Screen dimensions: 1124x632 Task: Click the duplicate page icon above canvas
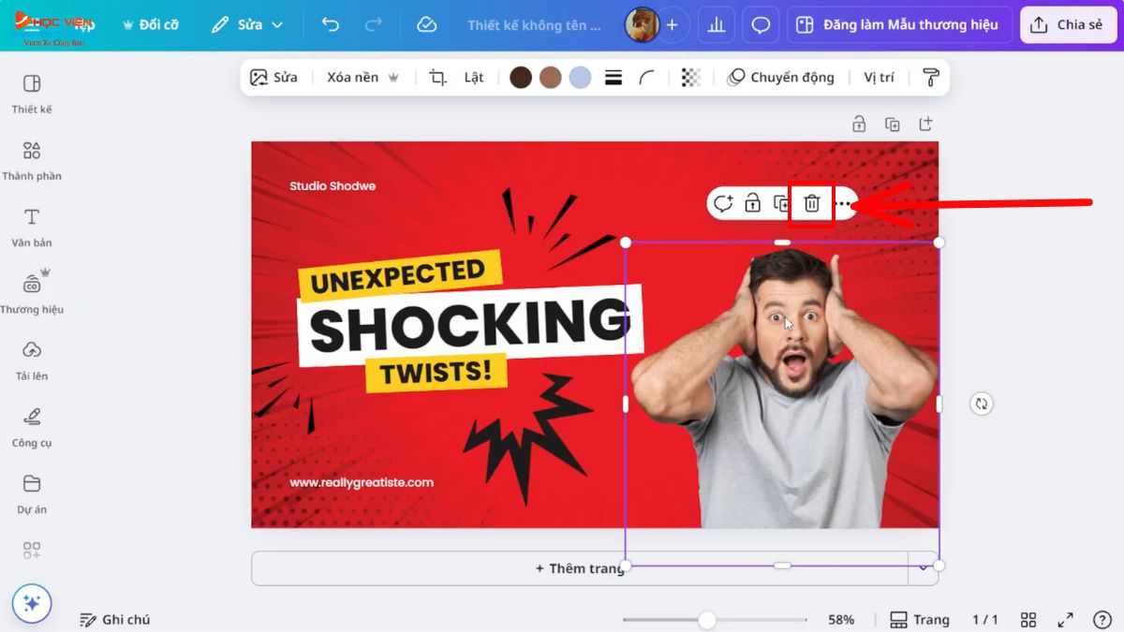click(893, 125)
